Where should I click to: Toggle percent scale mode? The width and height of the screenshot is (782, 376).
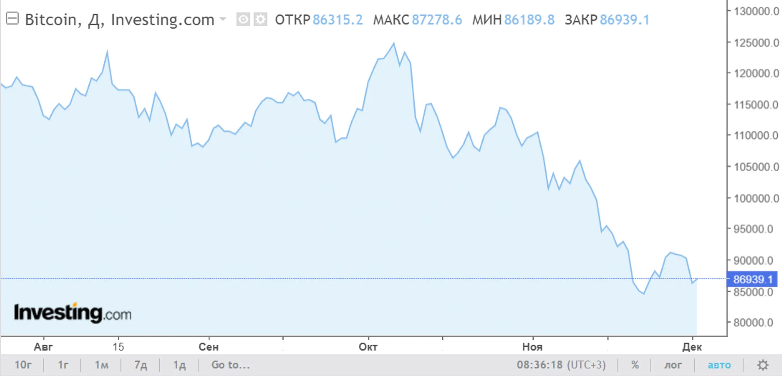(635, 365)
